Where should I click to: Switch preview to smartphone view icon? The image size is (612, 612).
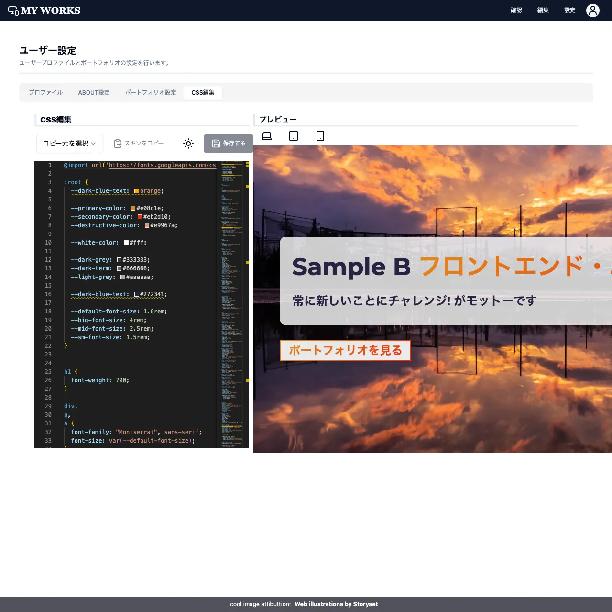point(320,136)
